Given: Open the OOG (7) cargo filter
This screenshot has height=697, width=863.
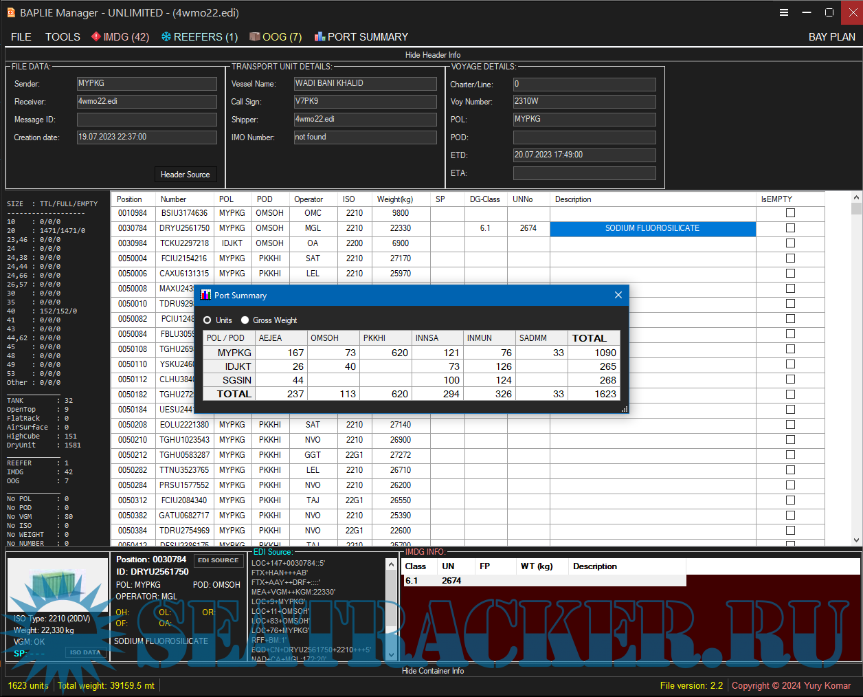Looking at the screenshot, I should (275, 37).
